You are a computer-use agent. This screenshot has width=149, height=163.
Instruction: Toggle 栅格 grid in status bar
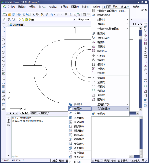click(62, 160)
